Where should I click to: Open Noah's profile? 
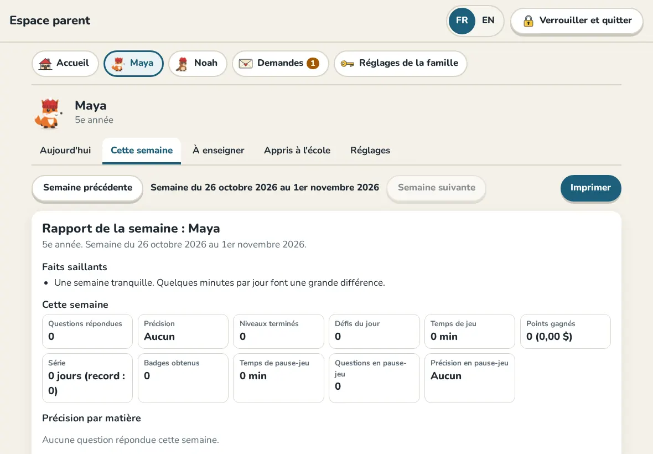point(198,63)
